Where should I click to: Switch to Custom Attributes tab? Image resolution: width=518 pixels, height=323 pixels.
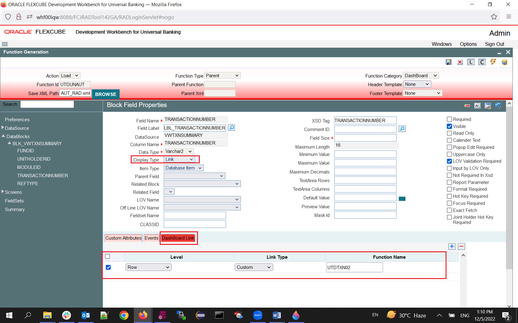pos(123,238)
